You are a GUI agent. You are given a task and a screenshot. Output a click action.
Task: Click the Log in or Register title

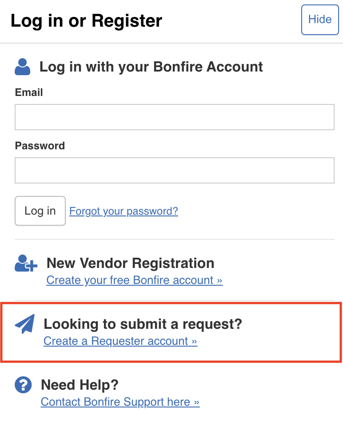[86, 21]
